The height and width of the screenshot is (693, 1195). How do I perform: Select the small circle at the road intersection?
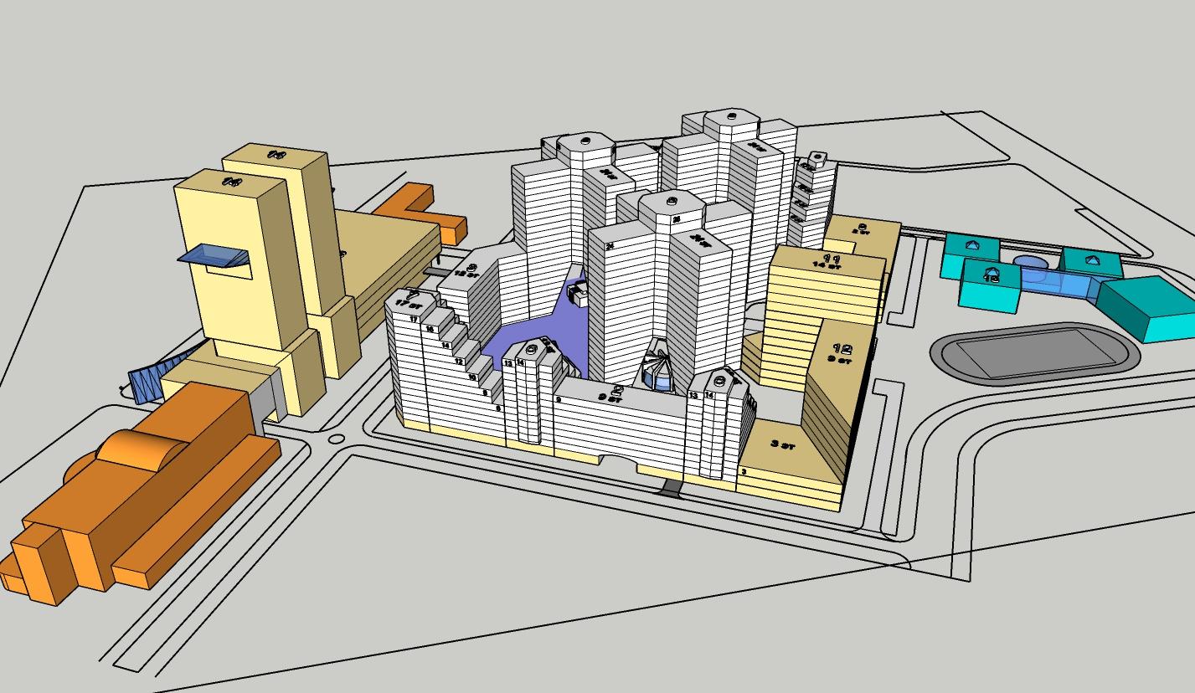pyautogui.click(x=337, y=439)
